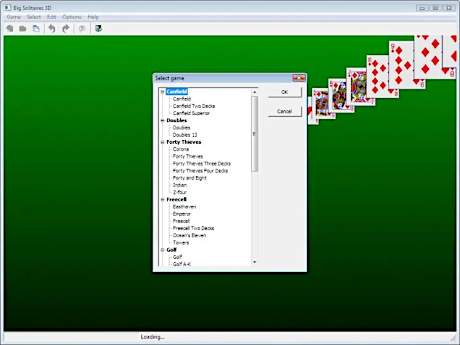Pick the Forty Thieves game entry
This screenshot has width=460, height=345.
(x=188, y=156)
